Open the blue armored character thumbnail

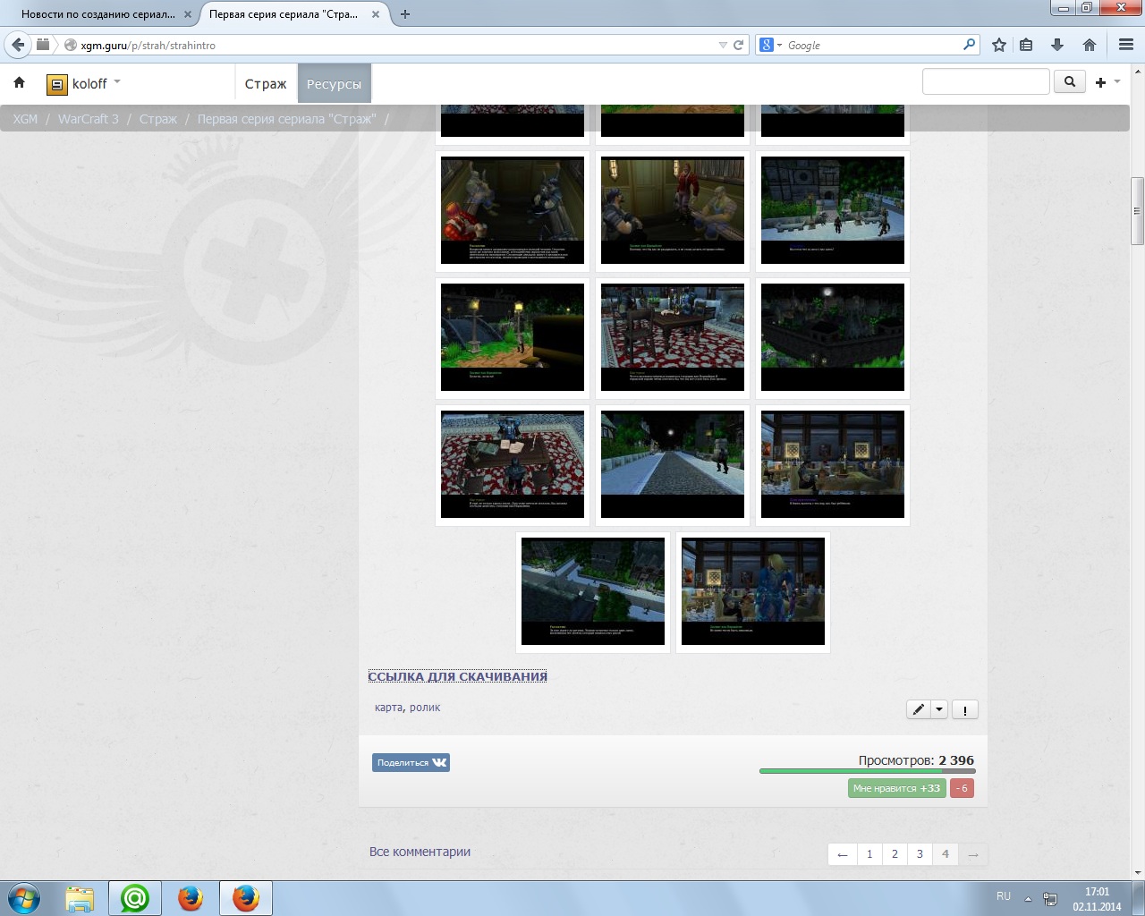coord(753,591)
